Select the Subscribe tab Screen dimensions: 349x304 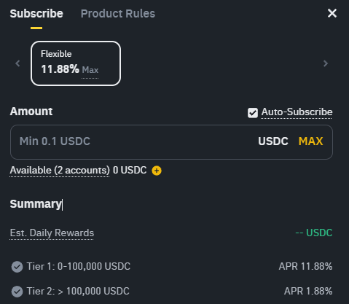[x=36, y=14]
